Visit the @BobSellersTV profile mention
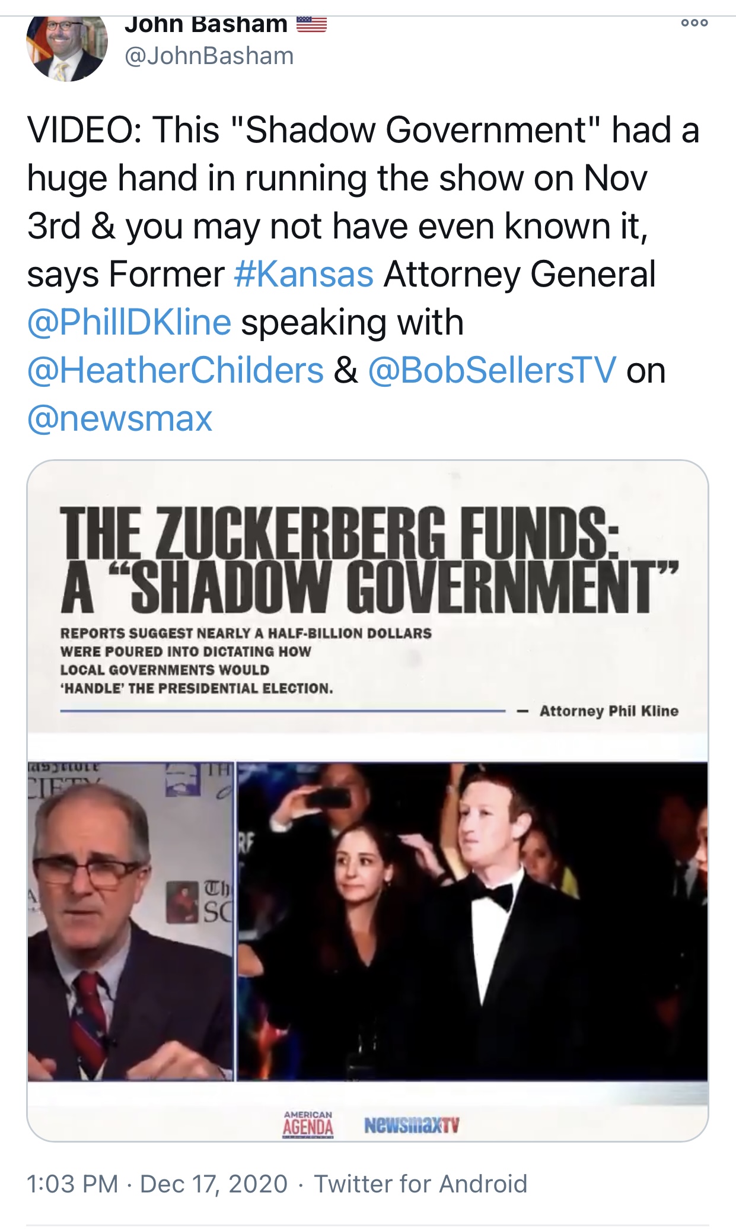This screenshot has width=736, height=1231. (x=492, y=370)
